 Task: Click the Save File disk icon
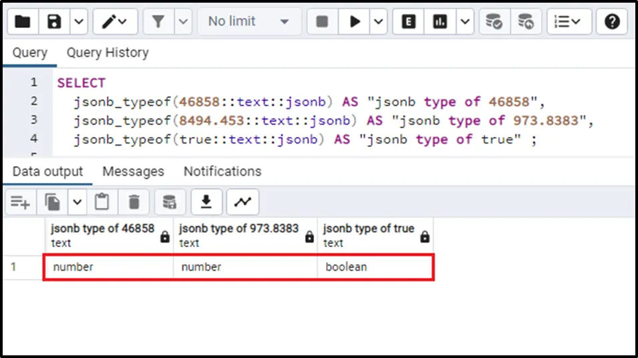(x=54, y=21)
